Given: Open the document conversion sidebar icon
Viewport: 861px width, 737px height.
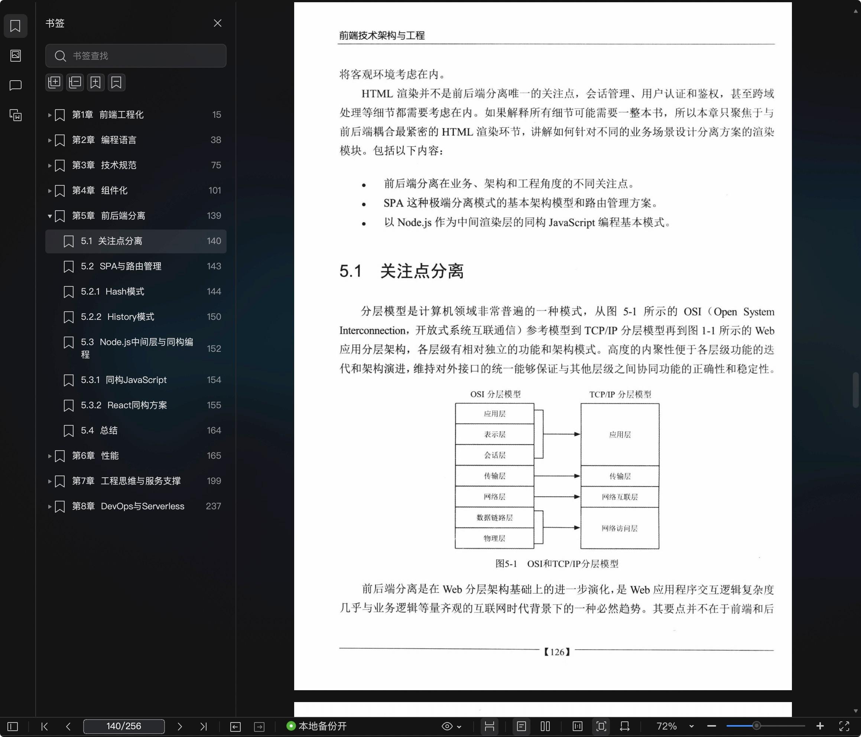Looking at the screenshot, I should coord(15,115).
